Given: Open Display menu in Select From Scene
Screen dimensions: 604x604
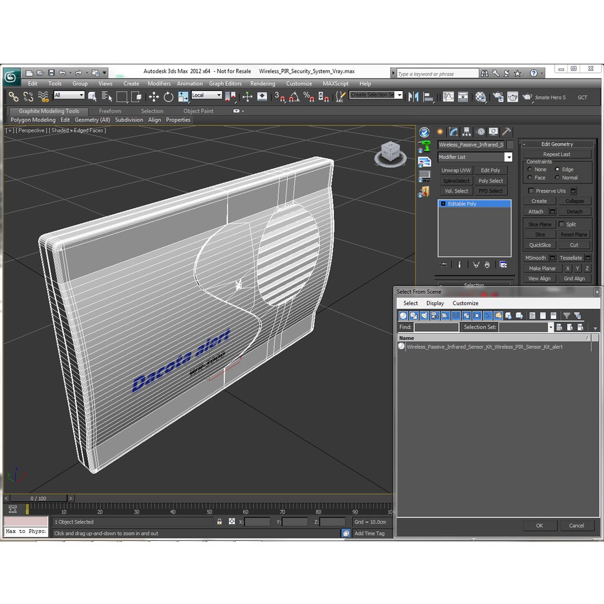Looking at the screenshot, I should [435, 303].
